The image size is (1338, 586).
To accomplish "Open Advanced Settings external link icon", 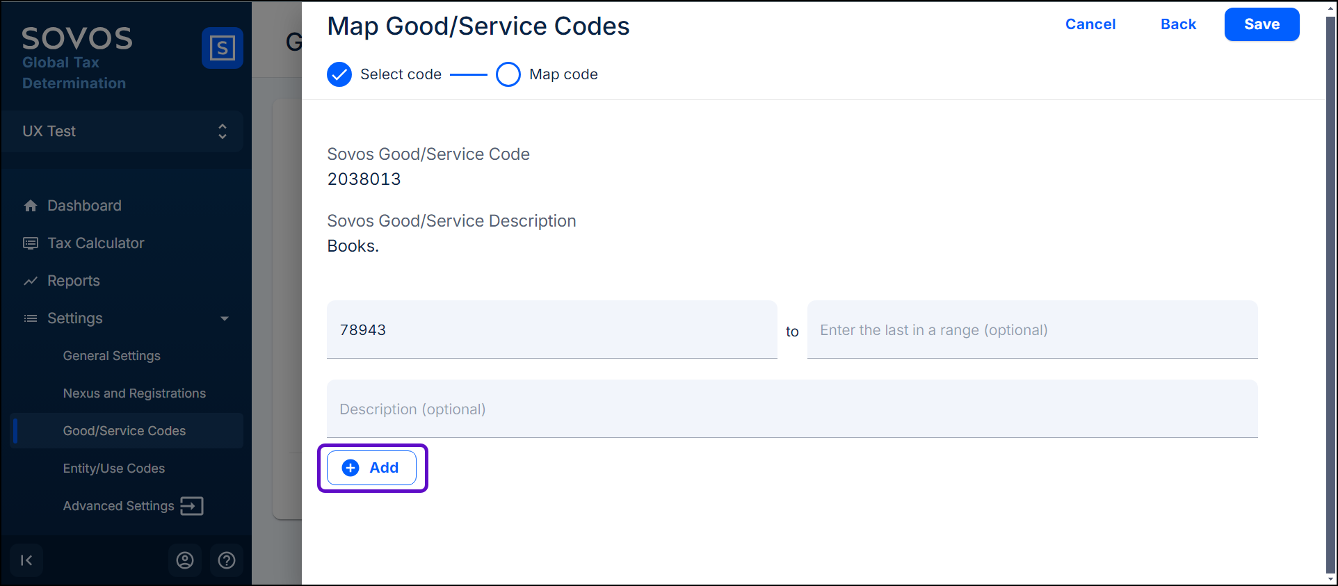I will (x=192, y=506).
